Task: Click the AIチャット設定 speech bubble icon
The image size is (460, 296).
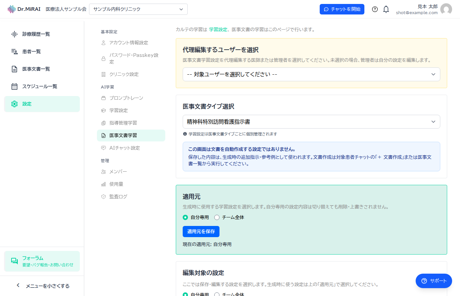Action: [103, 148]
